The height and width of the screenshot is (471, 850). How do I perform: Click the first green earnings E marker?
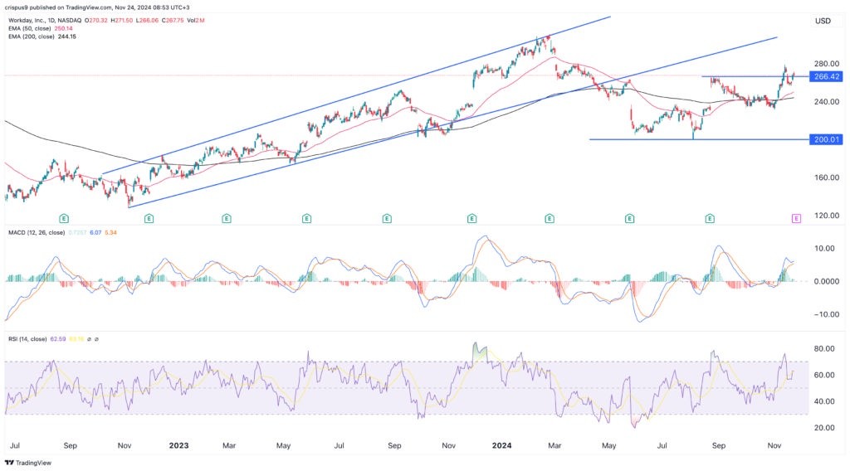pos(64,218)
